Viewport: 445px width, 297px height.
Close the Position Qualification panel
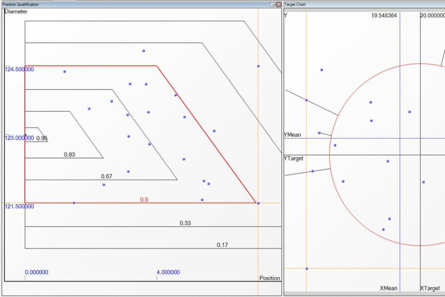[279, 4]
